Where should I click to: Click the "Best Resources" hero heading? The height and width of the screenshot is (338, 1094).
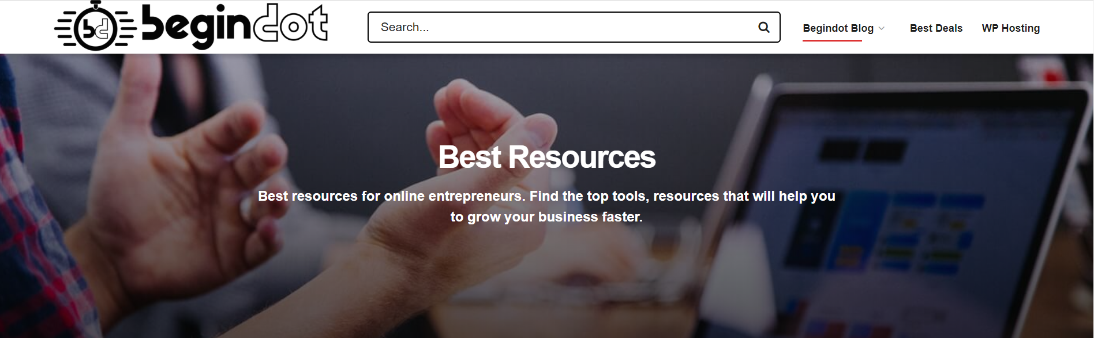(x=546, y=157)
